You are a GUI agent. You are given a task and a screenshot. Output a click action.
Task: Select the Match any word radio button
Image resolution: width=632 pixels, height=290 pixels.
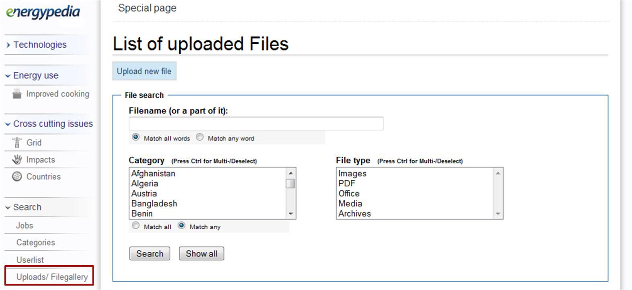[x=200, y=137]
